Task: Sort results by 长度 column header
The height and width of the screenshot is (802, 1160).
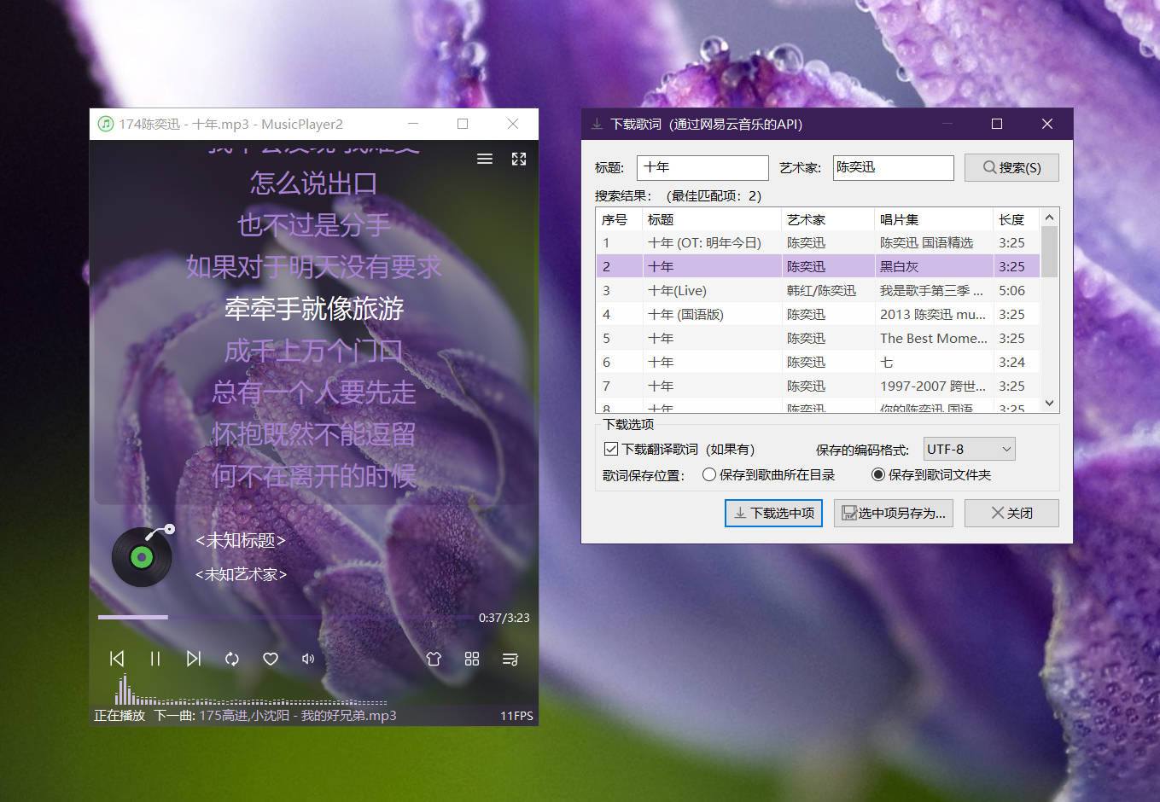Action: click(x=1016, y=219)
